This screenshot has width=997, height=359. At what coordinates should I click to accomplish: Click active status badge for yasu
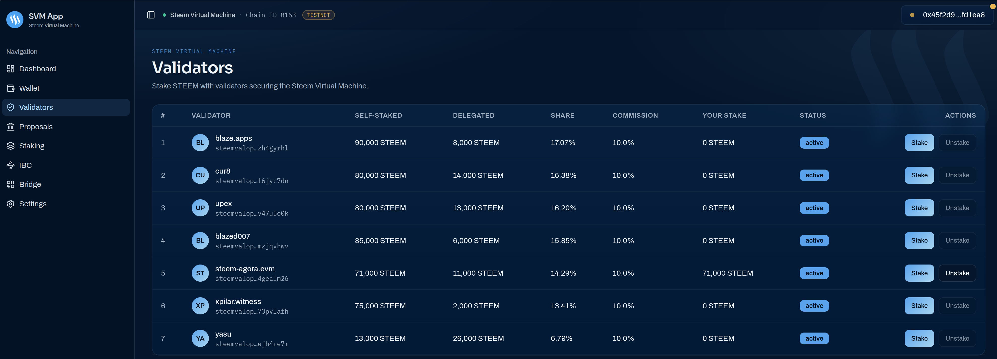click(x=814, y=339)
